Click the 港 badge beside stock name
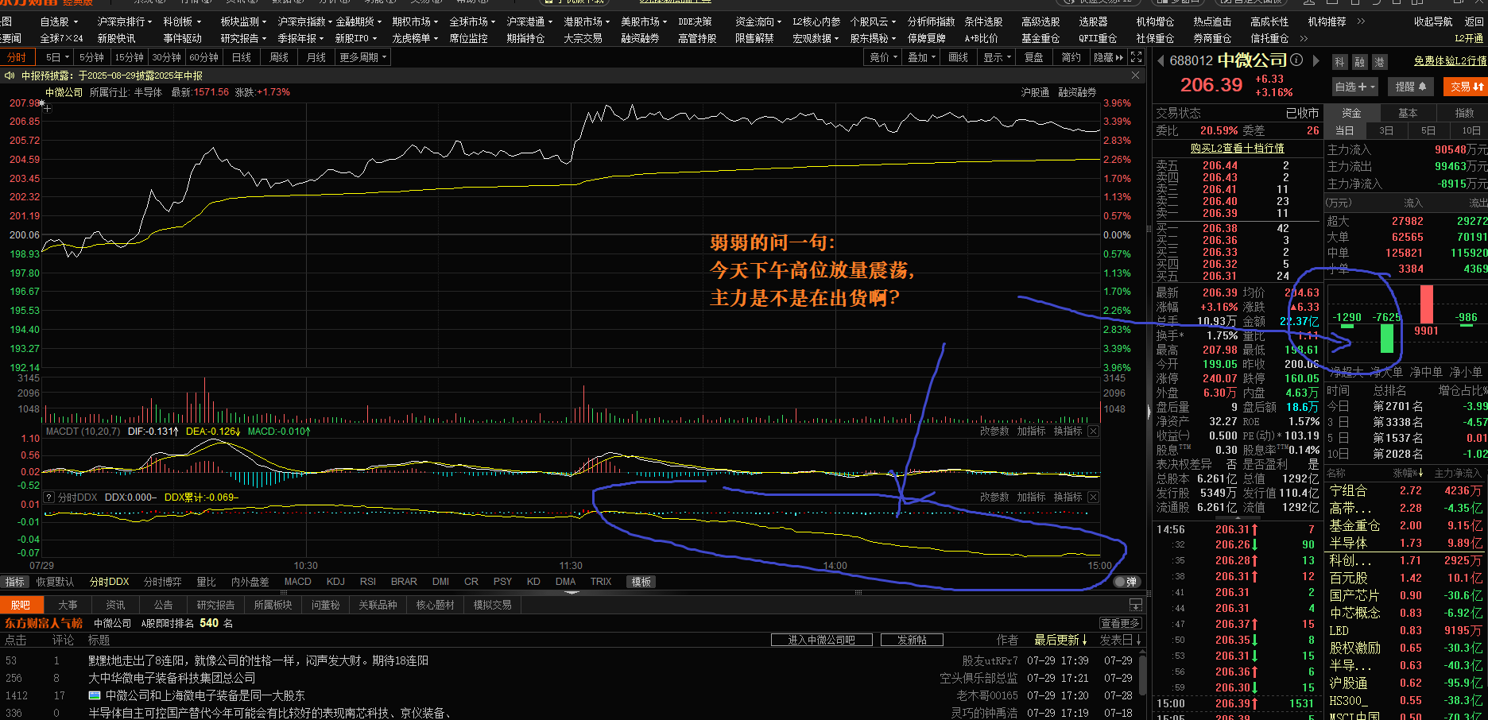Screen dimensions: 1488x720 pyautogui.click(x=1379, y=62)
